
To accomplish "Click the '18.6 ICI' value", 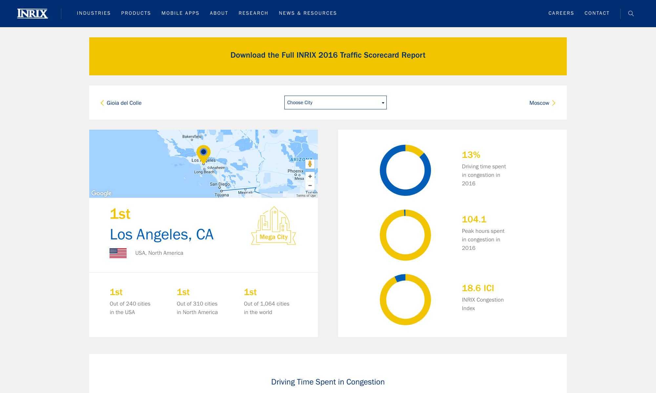I will point(478,288).
